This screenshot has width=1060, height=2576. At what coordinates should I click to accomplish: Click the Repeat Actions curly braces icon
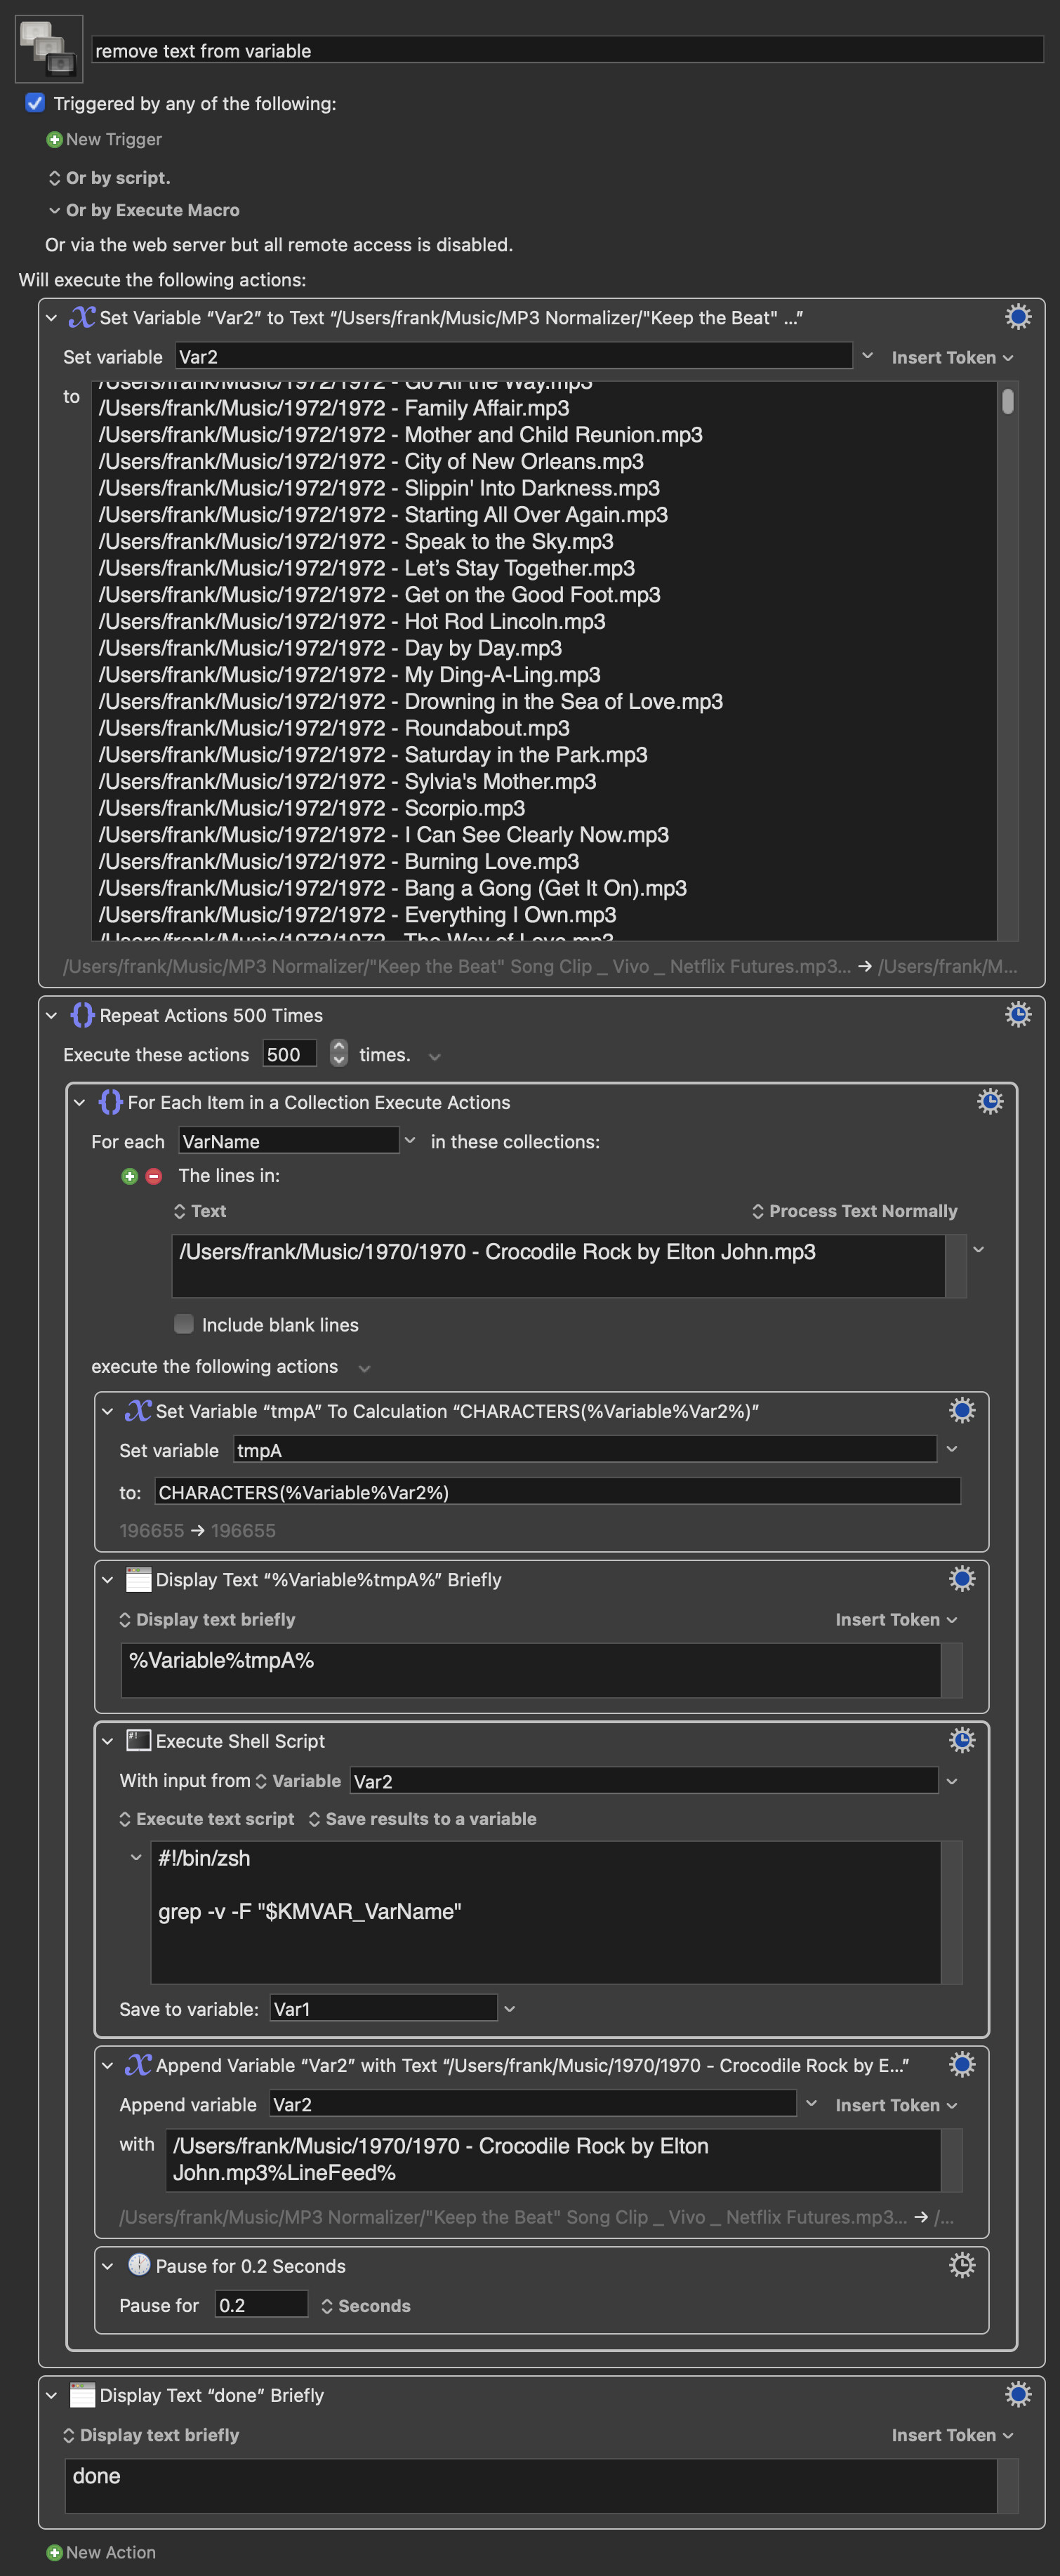[x=82, y=1015]
